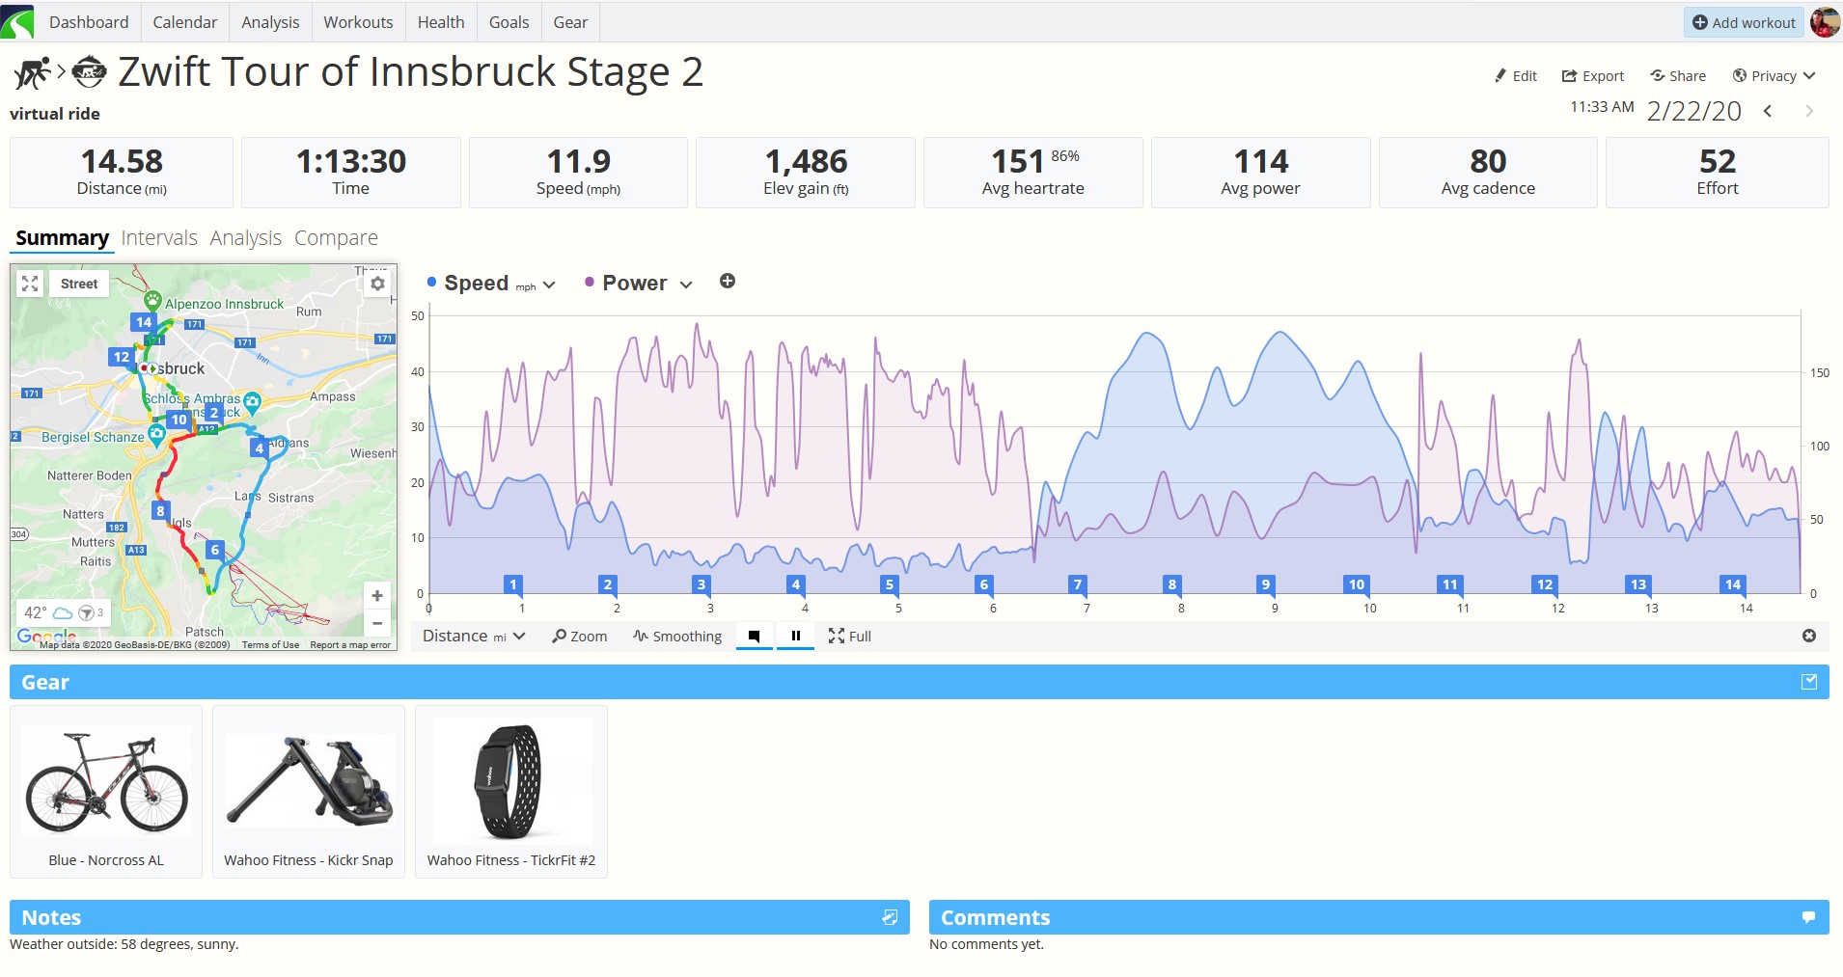Select interval marker 7 on chart
Screen dimensions: 1843x977
point(1078,584)
